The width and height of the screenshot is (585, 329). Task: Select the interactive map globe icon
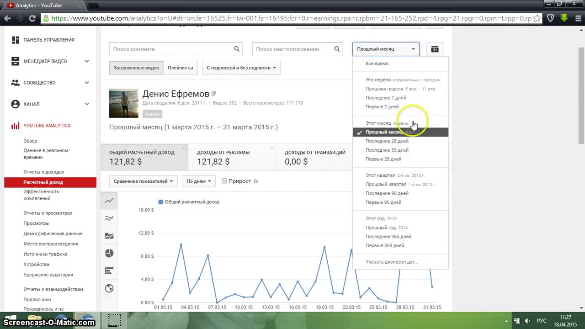click(109, 288)
